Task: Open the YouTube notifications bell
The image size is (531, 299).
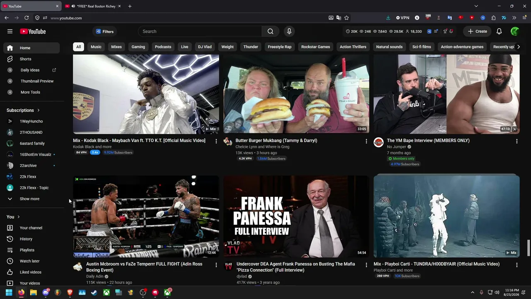Action: [499, 32]
